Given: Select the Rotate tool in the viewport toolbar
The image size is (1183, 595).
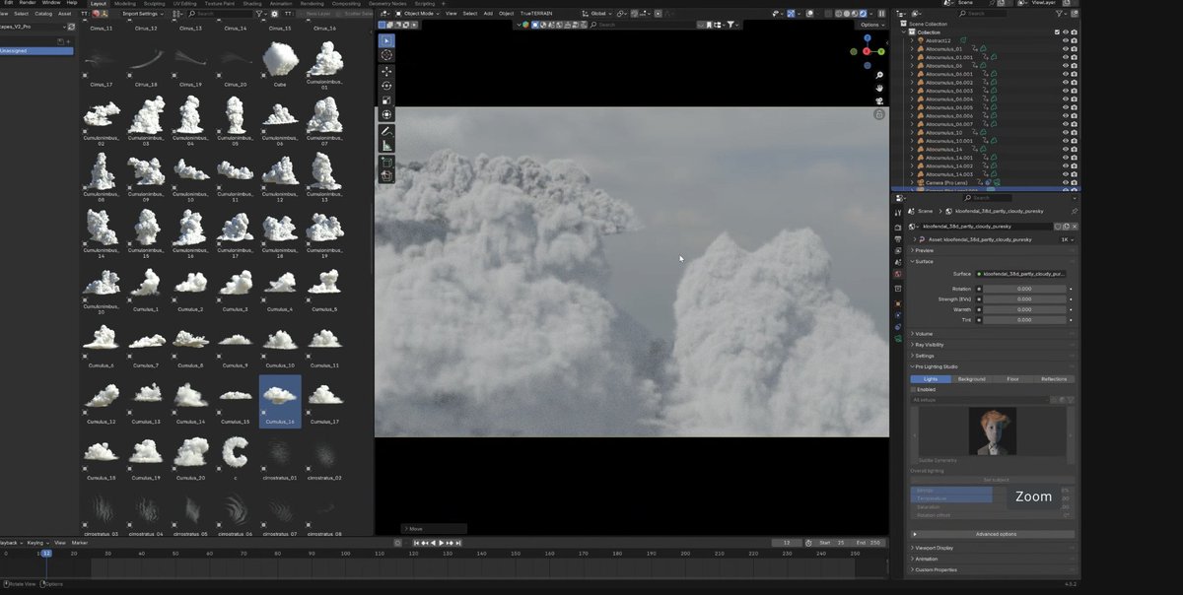Looking at the screenshot, I should (386, 86).
